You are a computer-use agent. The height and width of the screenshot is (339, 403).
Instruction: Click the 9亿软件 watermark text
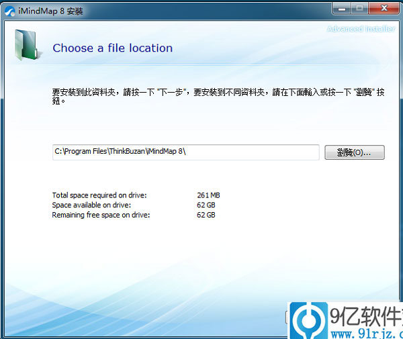(x=366, y=313)
